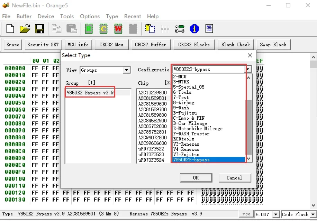Click the red W write chip icon
The image size is (317, 221).
[x=118, y=29]
